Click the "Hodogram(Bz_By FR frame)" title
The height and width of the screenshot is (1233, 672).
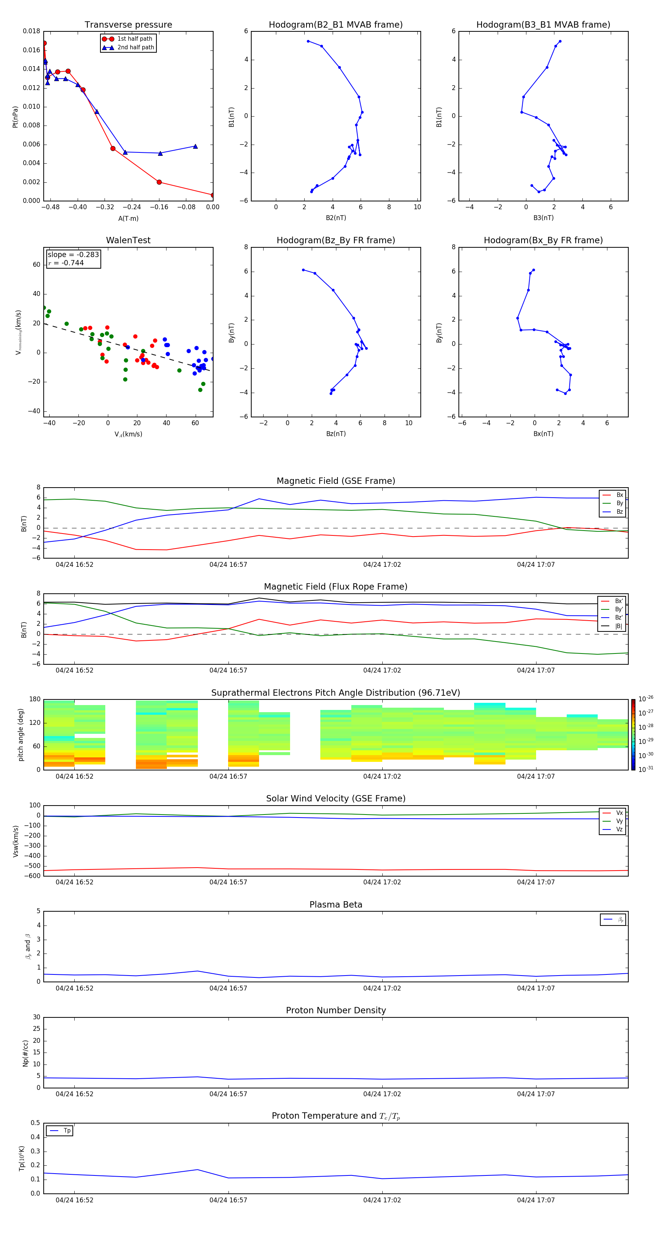point(336,240)
